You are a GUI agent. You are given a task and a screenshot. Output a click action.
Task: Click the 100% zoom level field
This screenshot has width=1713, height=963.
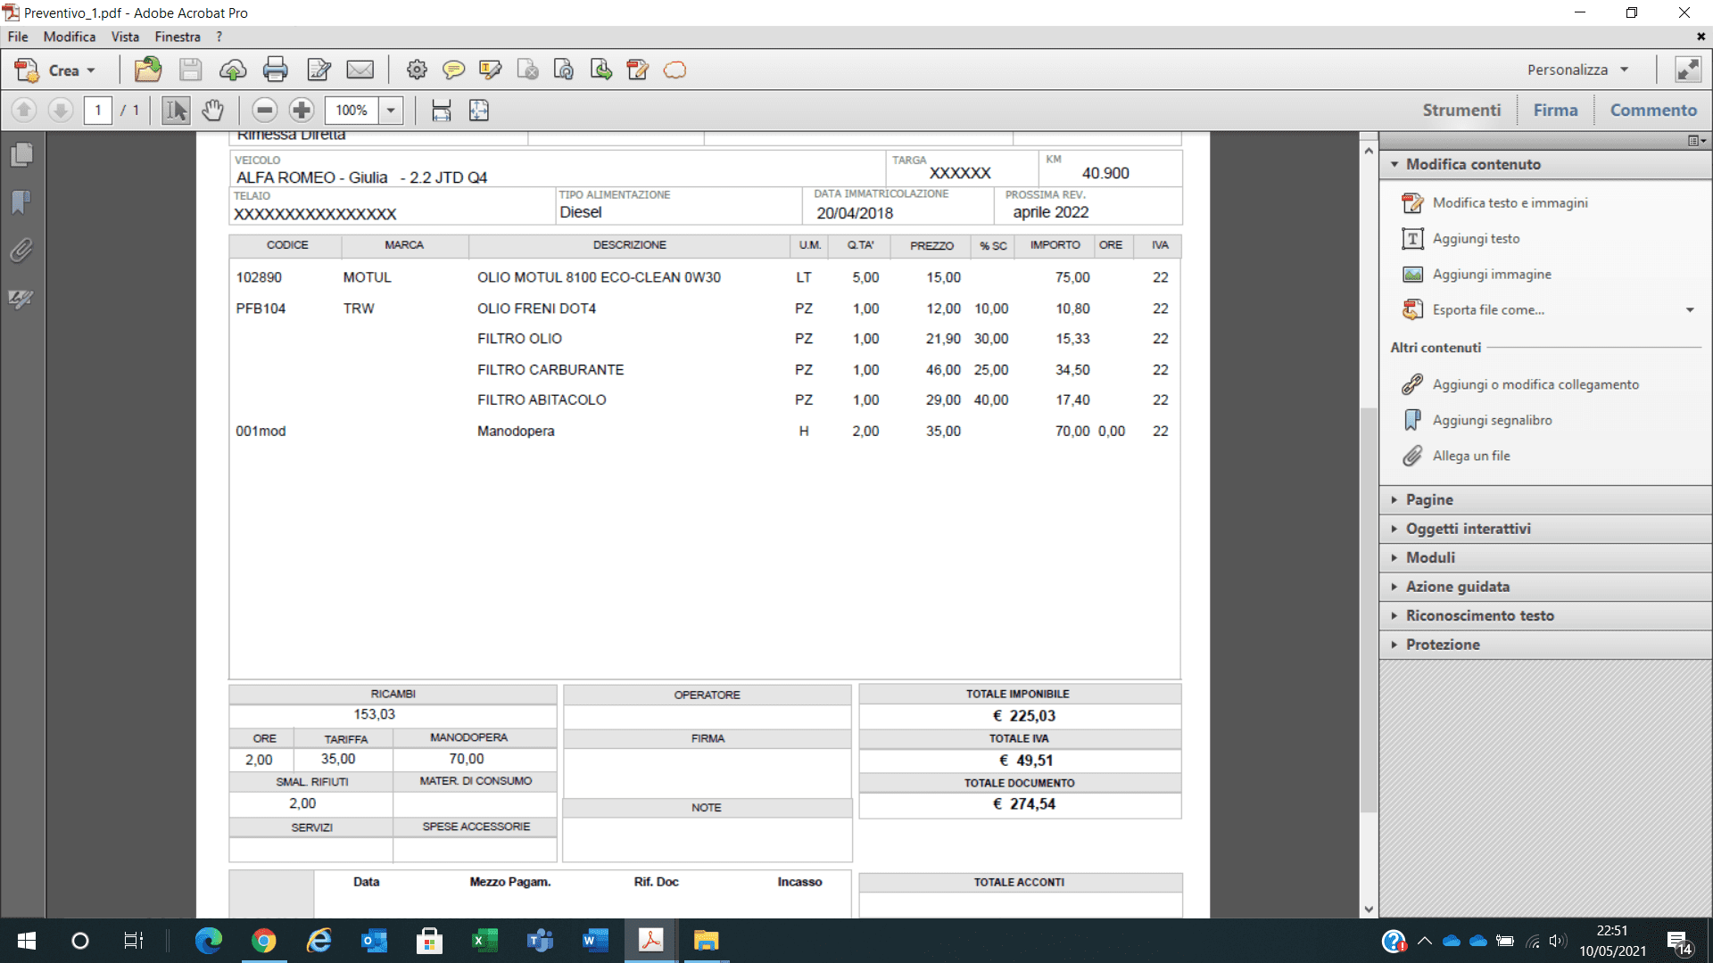pyautogui.click(x=352, y=111)
